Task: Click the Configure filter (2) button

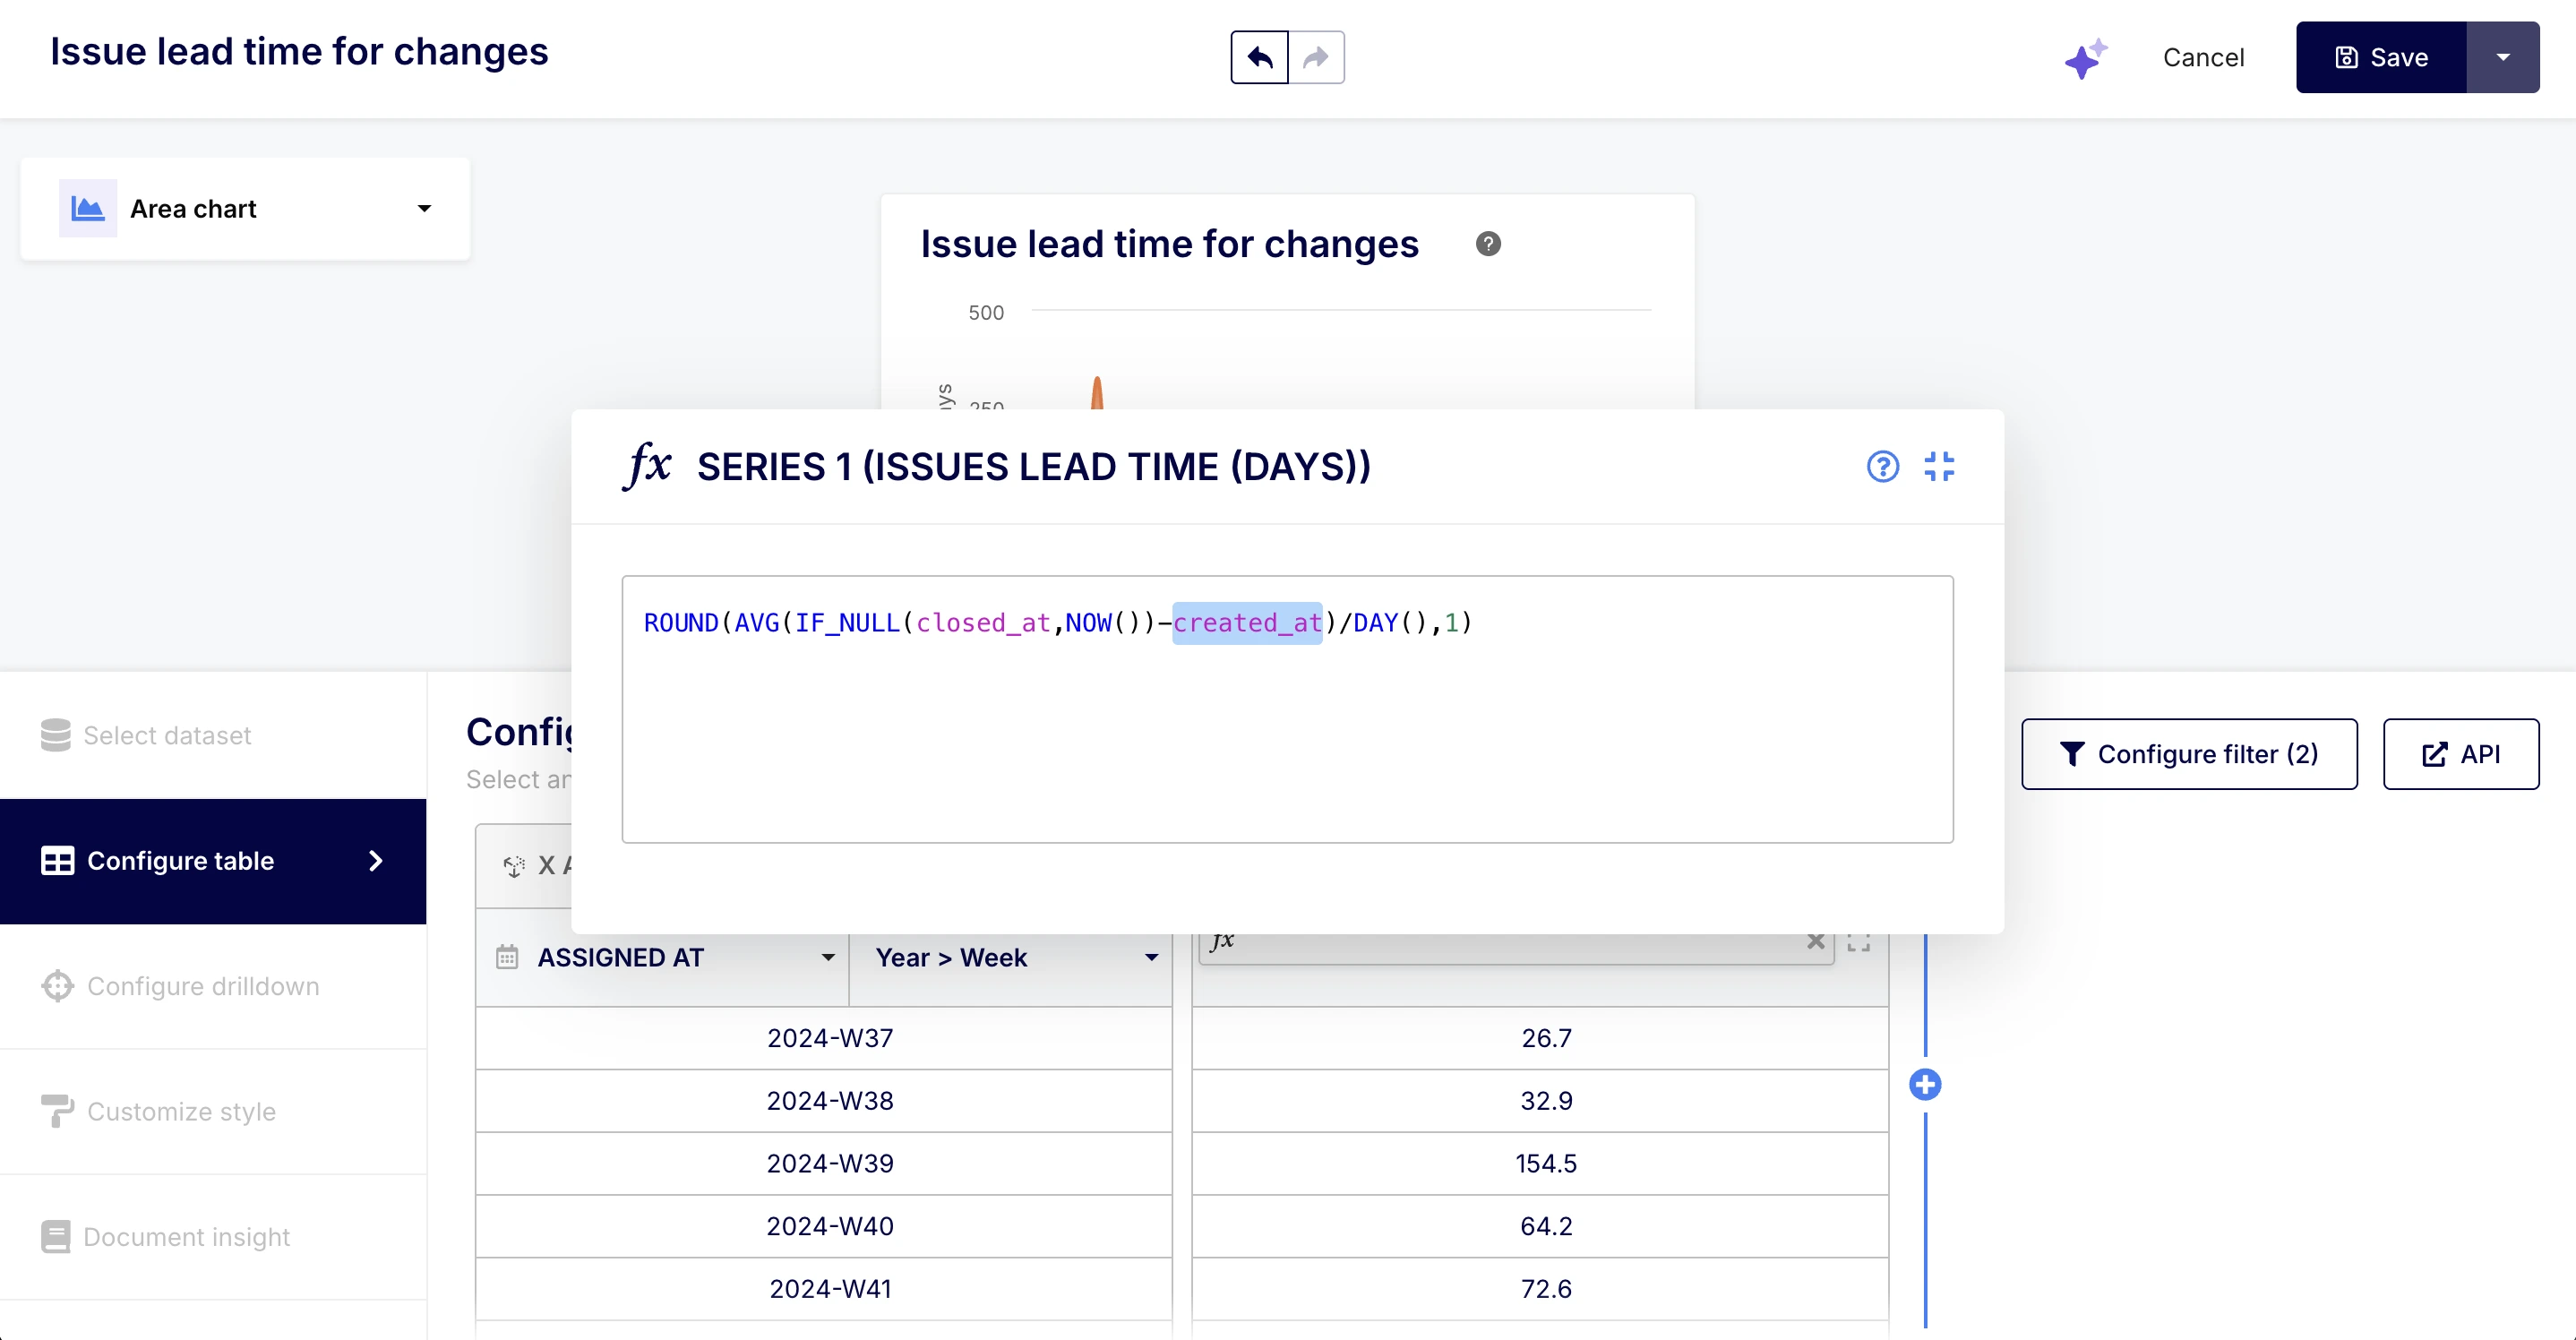Action: [x=2190, y=753]
